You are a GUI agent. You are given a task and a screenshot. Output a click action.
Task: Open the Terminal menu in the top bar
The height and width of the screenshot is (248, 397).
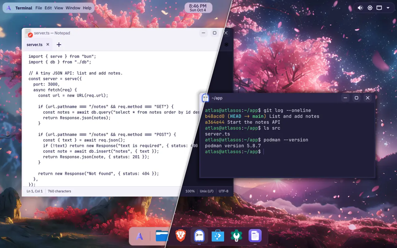[x=24, y=8]
